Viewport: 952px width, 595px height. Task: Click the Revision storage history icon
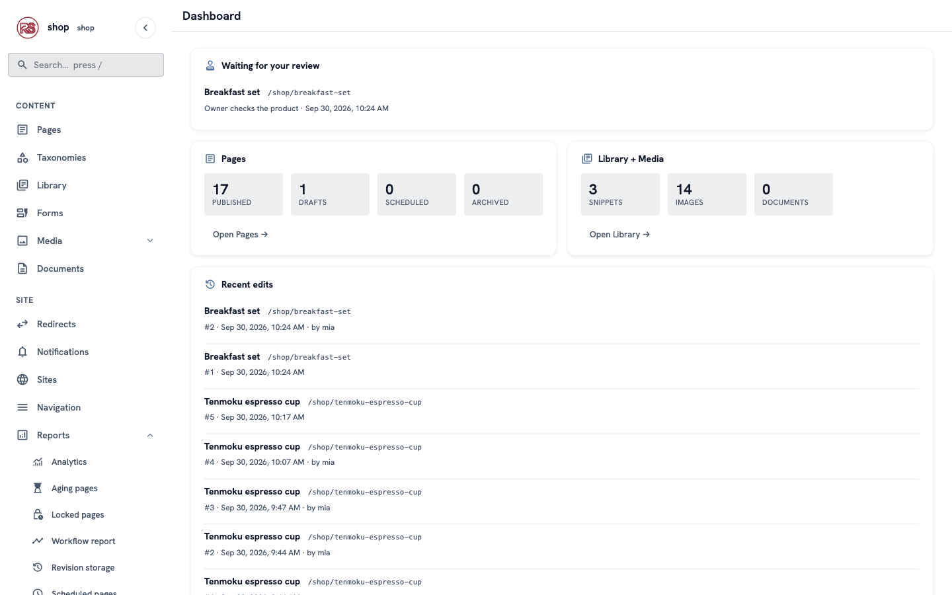pos(38,567)
